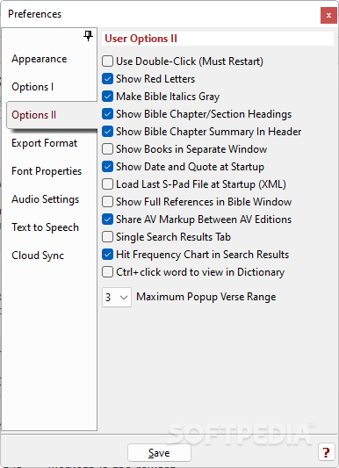339x468 pixels.
Task: Go to Cloud Sync settings
Action: pyautogui.click(x=38, y=256)
